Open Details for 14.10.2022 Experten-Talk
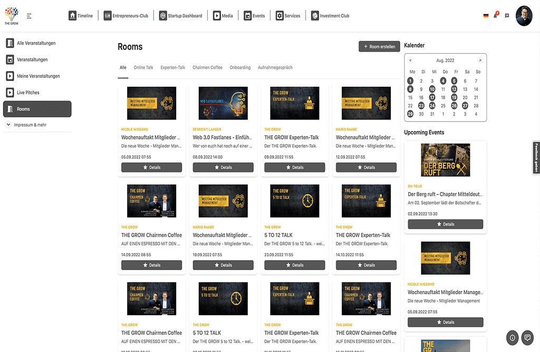This screenshot has width=540, height=352. point(366,265)
